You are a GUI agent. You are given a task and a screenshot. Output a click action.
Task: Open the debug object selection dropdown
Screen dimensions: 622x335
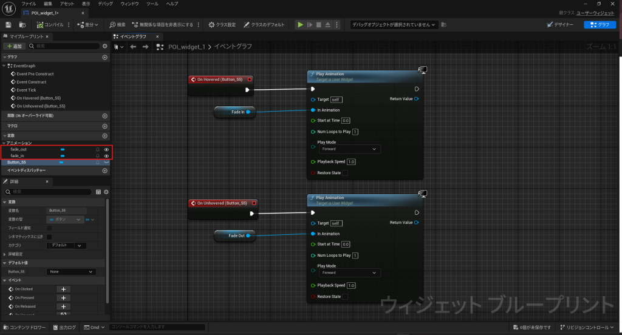coord(394,25)
